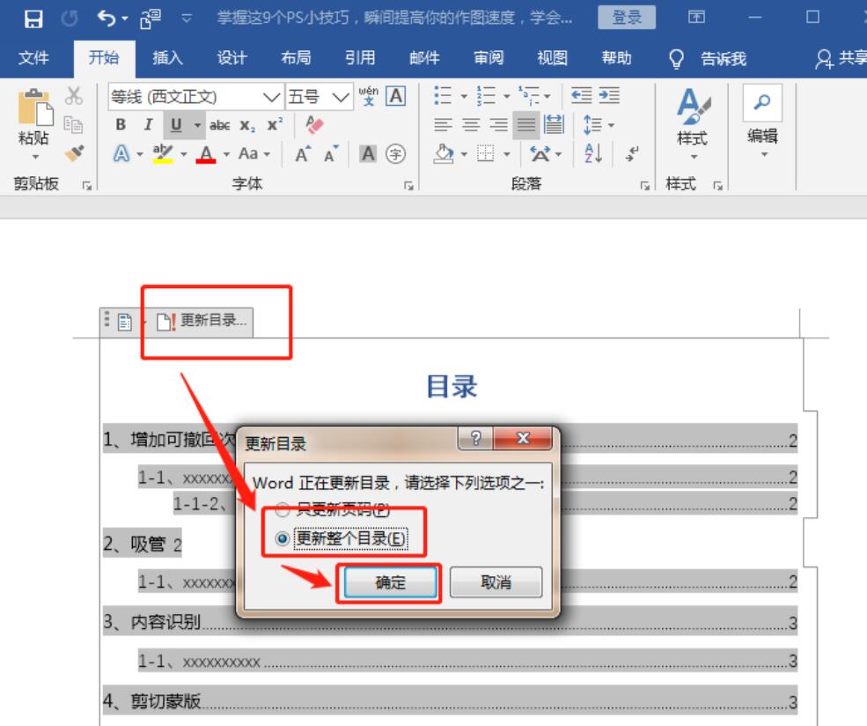This screenshot has height=726, width=867.
Task: Click the Sort A-Z icon
Action: coord(592,154)
